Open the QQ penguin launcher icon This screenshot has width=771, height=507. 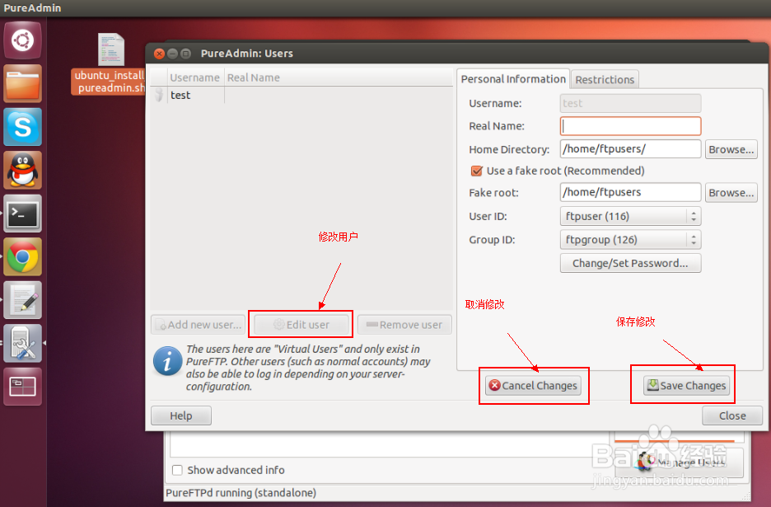pos(22,171)
